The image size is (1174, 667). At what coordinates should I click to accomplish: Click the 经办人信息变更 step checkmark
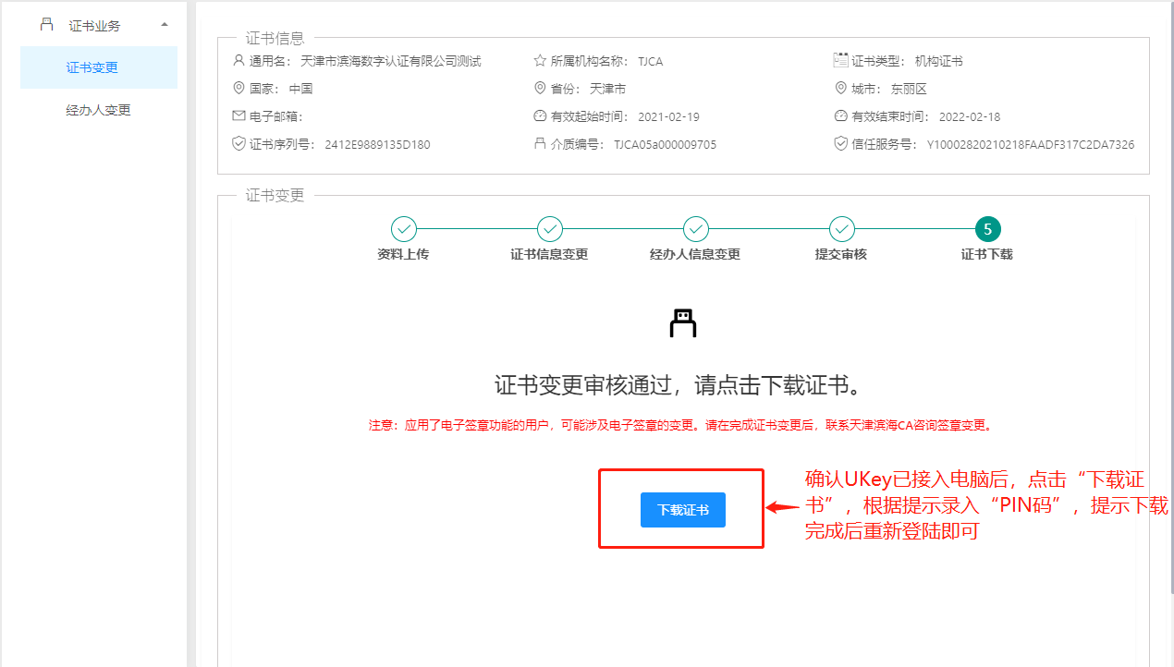tap(695, 228)
